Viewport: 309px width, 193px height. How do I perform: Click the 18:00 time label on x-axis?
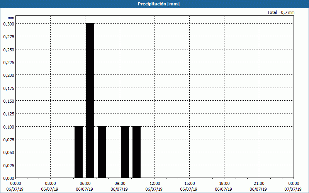224,184
